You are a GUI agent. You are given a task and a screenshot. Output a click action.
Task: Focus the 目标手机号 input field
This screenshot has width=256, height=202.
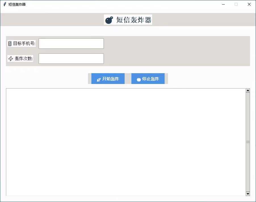tap(71, 44)
